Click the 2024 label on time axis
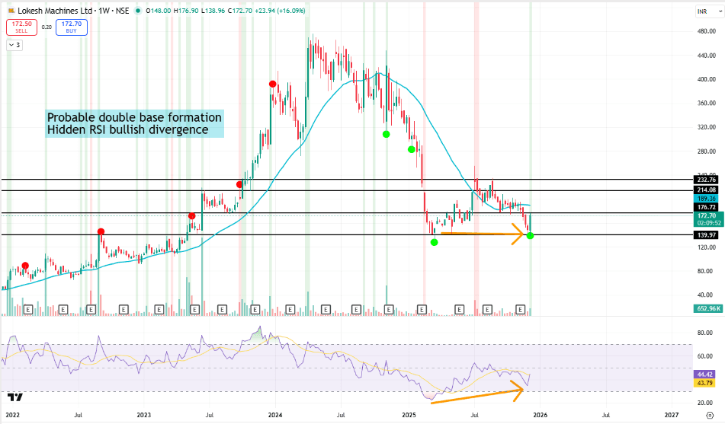 [275, 415]
